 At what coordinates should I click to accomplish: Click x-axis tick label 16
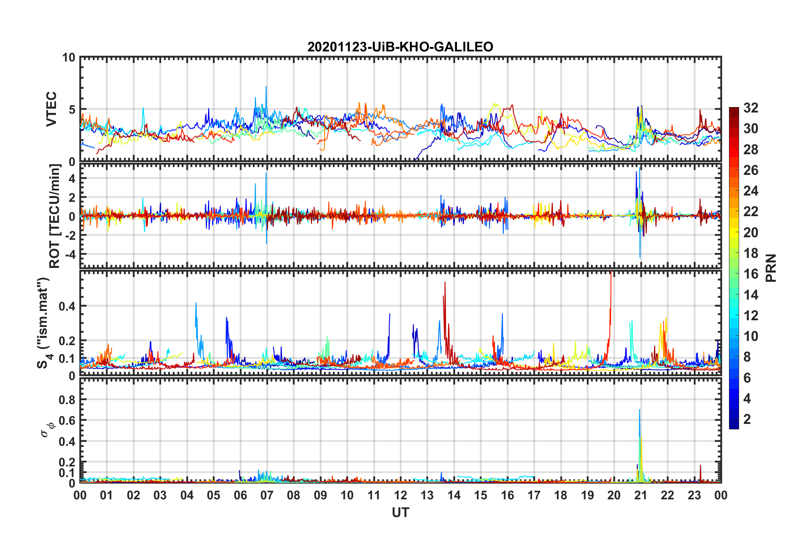coord(507,495)
